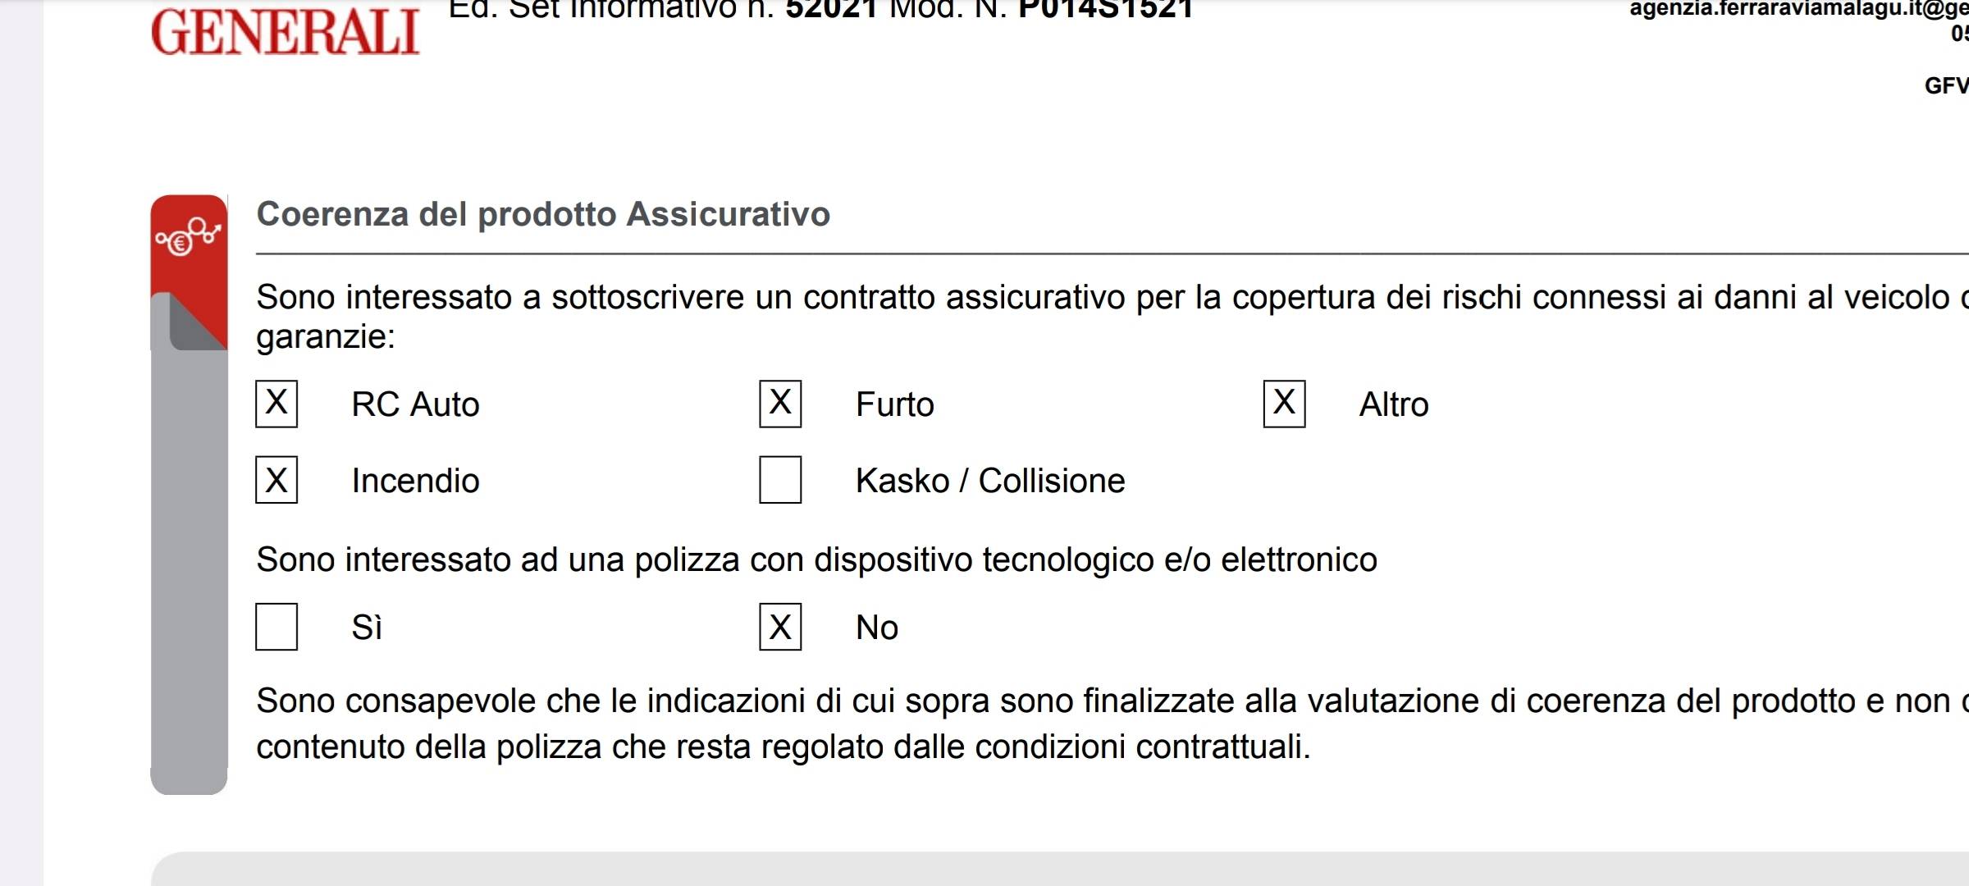
Task: Click the RC Auto label text
Action: pos(415,404)
